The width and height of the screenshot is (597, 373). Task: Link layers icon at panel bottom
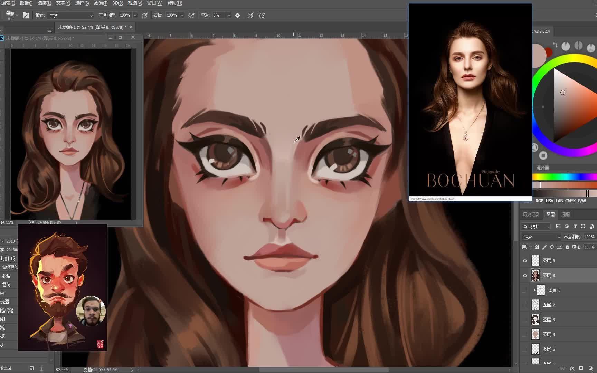pos(562,368)
